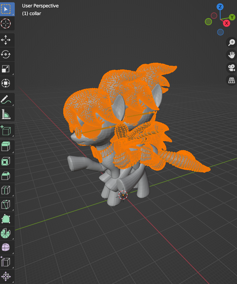Choose the Move tool
The height and width of the screenshot is (284, 237).
tap(6, 40)
